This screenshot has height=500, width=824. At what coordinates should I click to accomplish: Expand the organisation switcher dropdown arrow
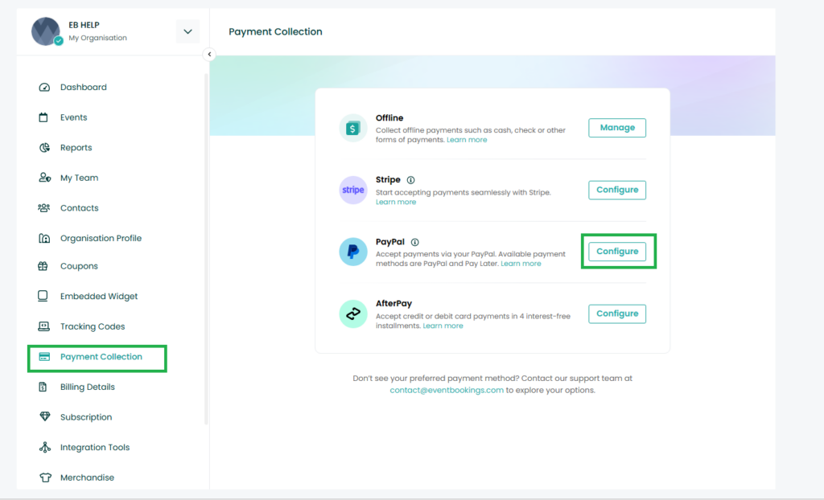click(x=187, y=31)
